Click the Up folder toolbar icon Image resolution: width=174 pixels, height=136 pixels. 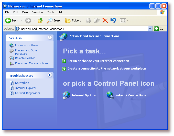pos(40,20)
